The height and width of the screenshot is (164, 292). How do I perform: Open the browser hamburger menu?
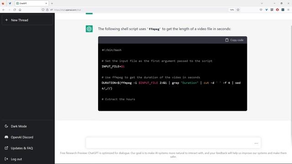coord(288,10)
